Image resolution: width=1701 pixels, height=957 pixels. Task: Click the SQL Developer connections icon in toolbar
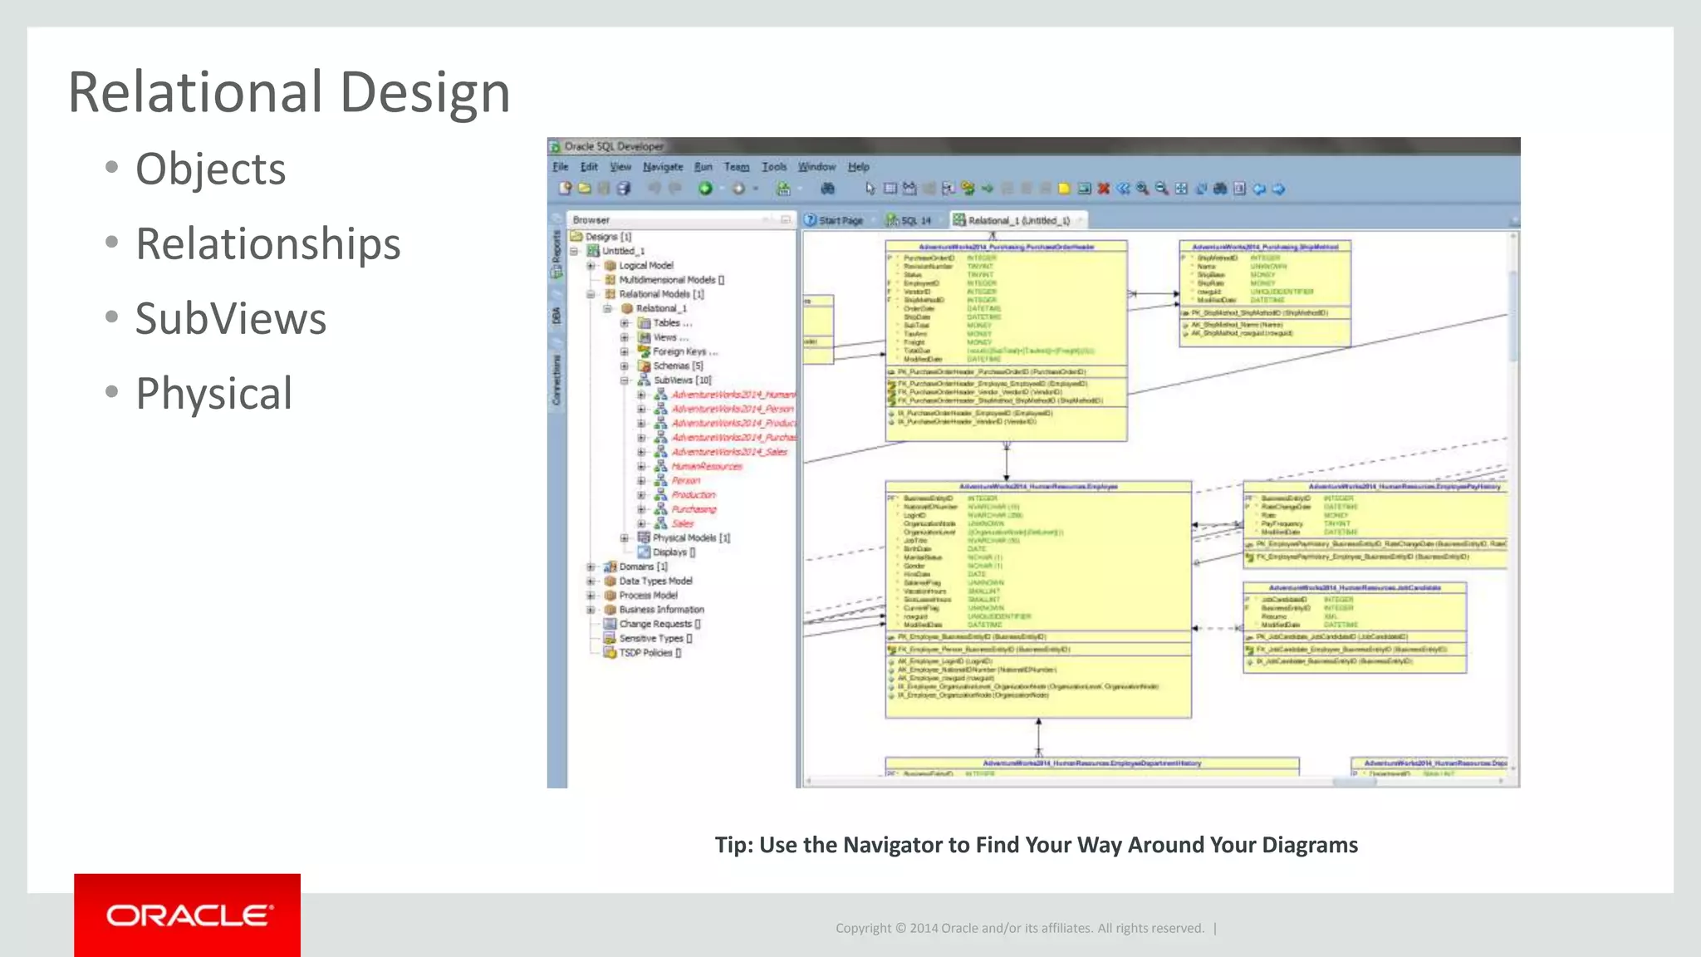783,189
